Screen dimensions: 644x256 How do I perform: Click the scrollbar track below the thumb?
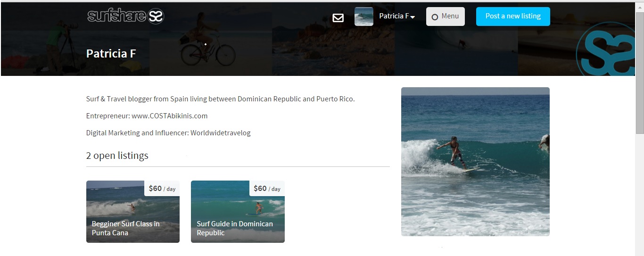[639, 198]
